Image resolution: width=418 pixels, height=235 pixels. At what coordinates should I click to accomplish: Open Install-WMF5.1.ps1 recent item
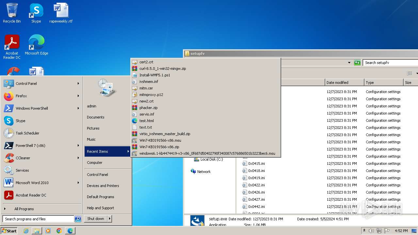point(205,75)
